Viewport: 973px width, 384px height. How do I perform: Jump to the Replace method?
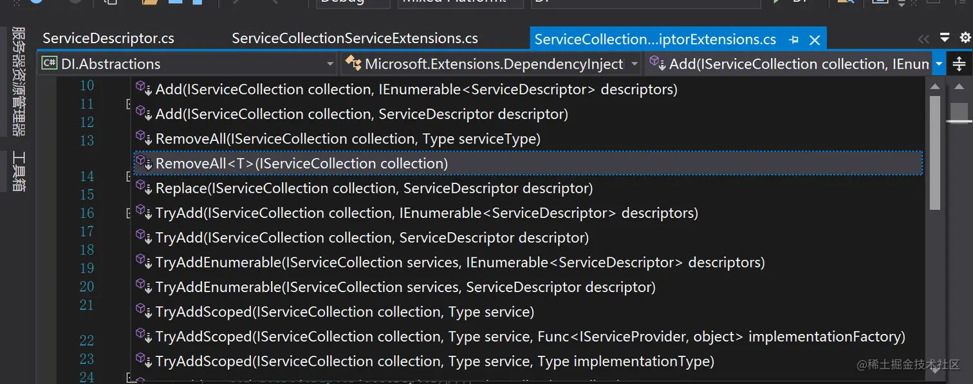pos(528,188)
